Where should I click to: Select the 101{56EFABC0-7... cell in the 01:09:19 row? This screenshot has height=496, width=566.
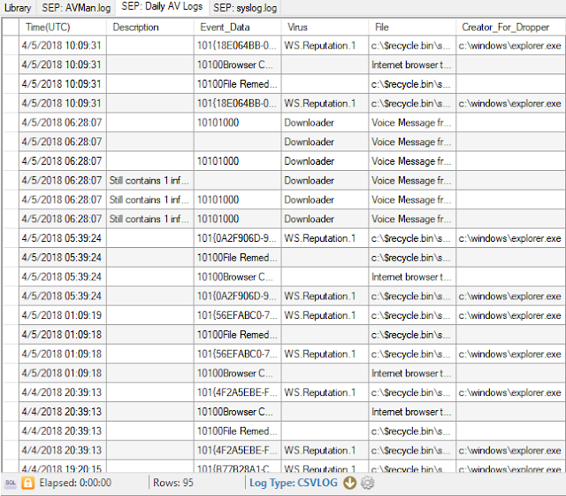coord(237,315)
